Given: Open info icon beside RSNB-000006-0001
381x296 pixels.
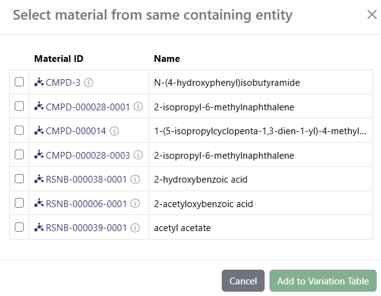Looking at the screenshot, I should coord(135,203).
